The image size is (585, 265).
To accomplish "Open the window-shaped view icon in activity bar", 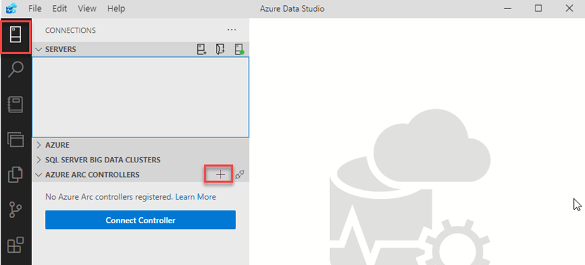I will click(x=15, y=139).
